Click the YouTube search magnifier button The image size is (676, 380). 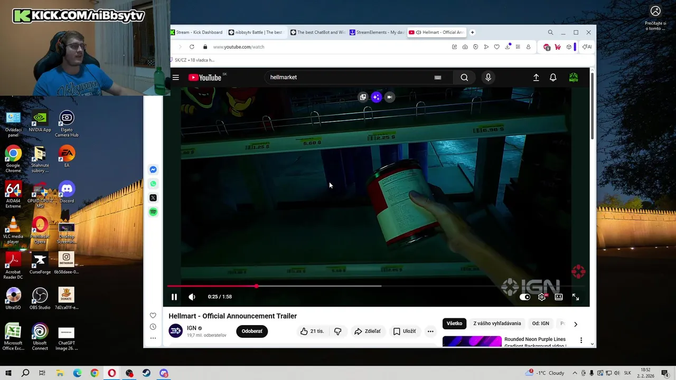click(x=464, y=78)
